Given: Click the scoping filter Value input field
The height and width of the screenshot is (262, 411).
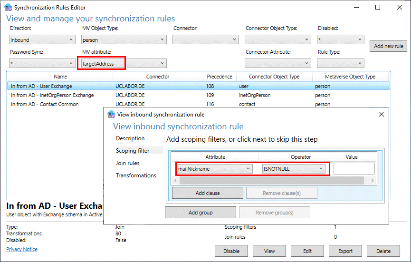Looking at the screenshot, I should coord(354,169).
